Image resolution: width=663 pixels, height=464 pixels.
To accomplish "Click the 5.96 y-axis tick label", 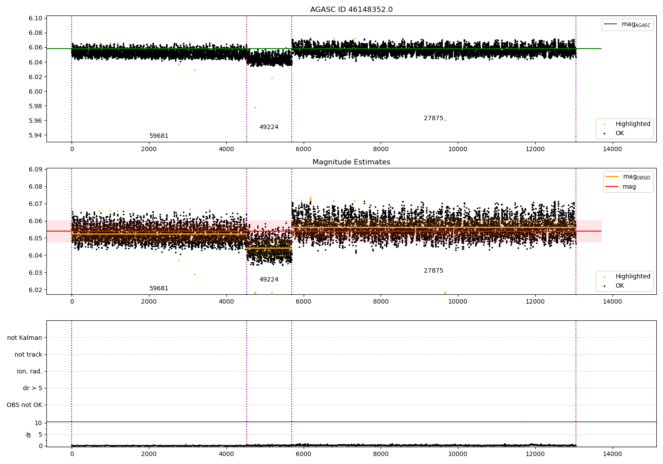I will pos(35,121).
